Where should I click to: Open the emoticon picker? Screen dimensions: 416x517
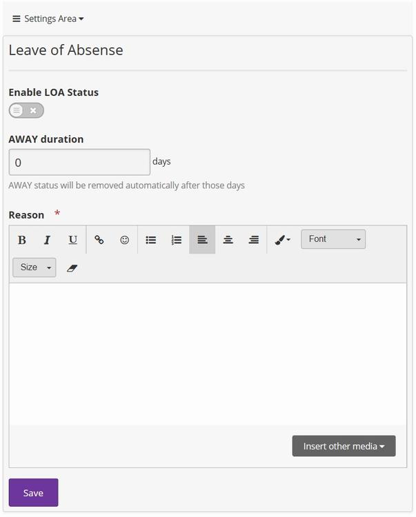point(125,240)
